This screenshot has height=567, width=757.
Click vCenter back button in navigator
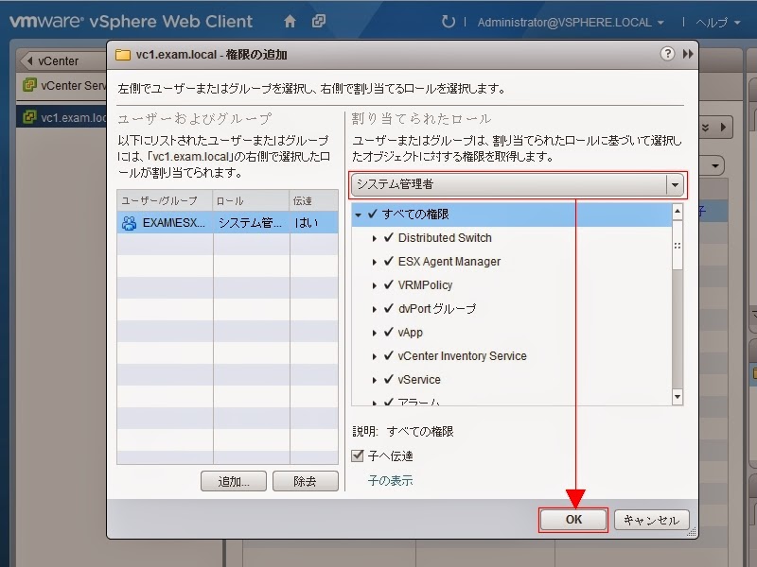pos(63,61)
